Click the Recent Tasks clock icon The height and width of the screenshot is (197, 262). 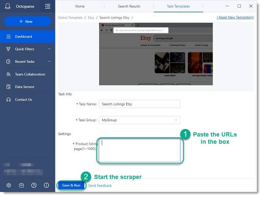pyautogui.click(x=8, y=61)
